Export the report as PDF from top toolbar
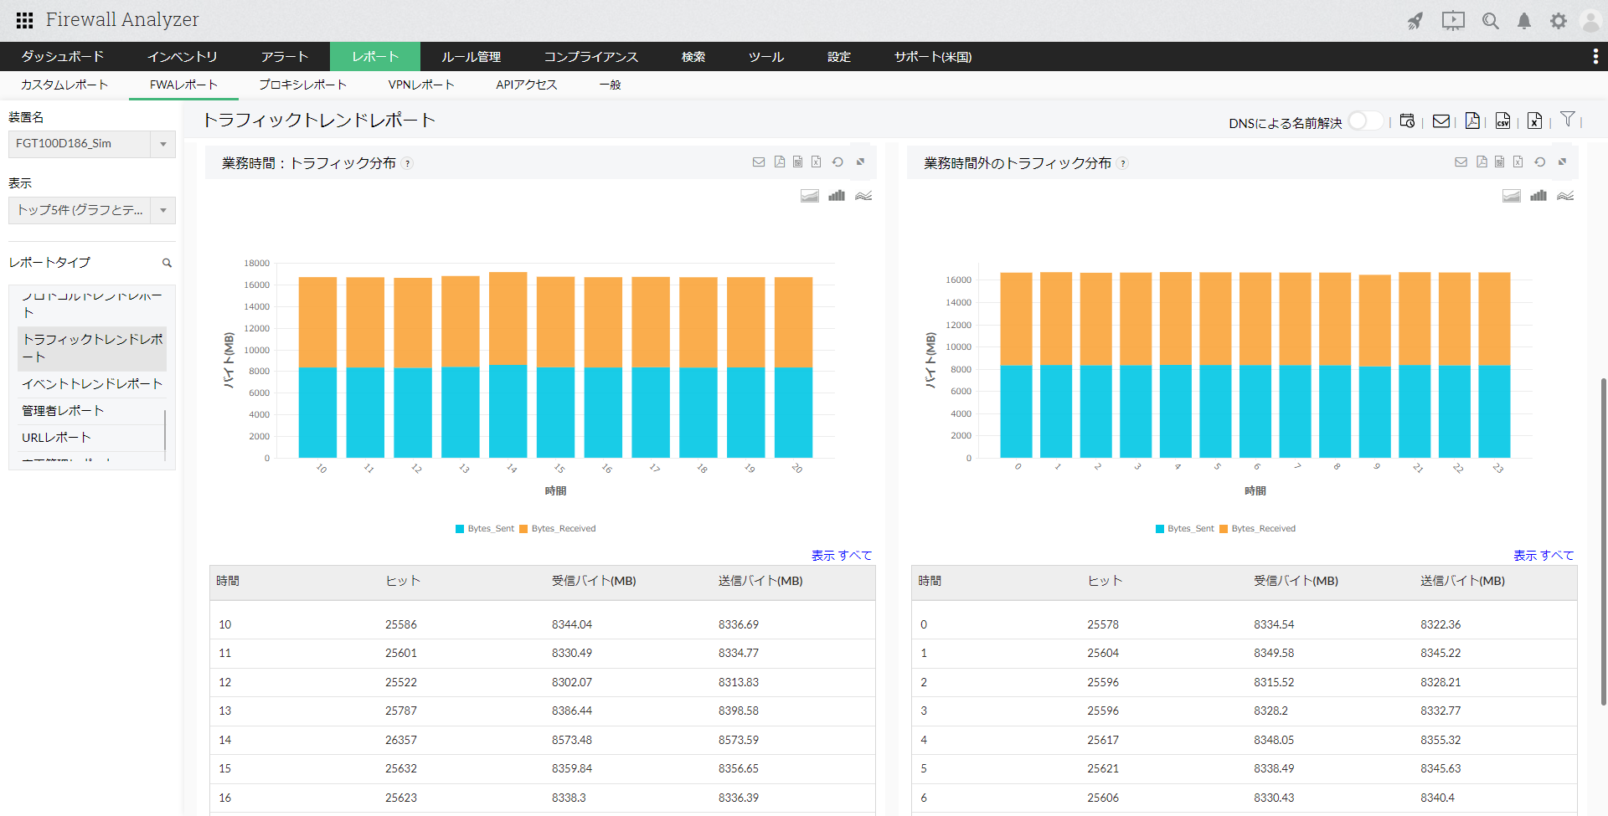This screenshot has width=1608, height=816. pos(1472,121)
